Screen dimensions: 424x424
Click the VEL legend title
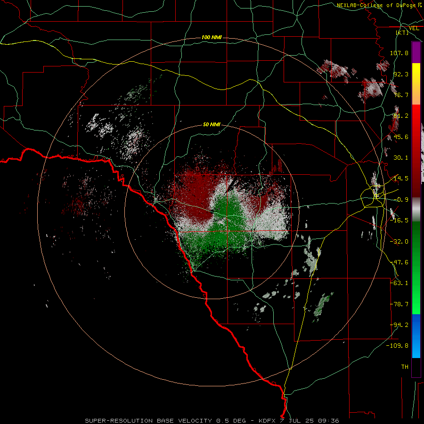pyautogui.click(x=414, y=28)
